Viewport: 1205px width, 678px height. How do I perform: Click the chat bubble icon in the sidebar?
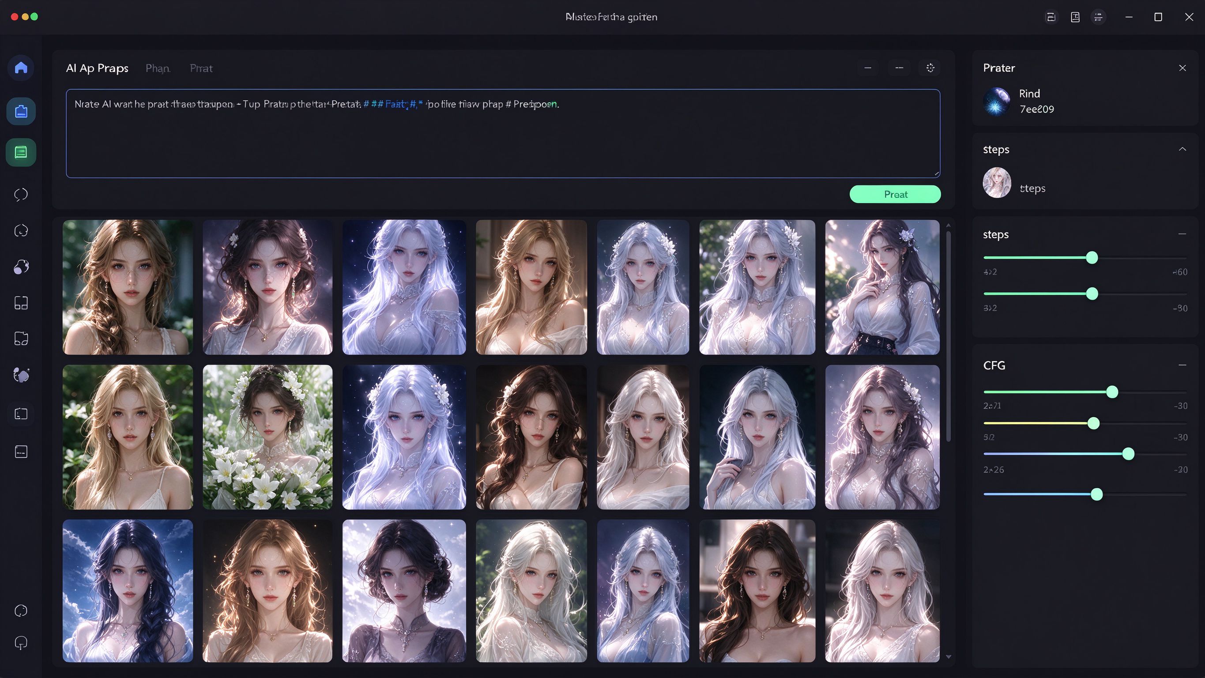[21, 194]
